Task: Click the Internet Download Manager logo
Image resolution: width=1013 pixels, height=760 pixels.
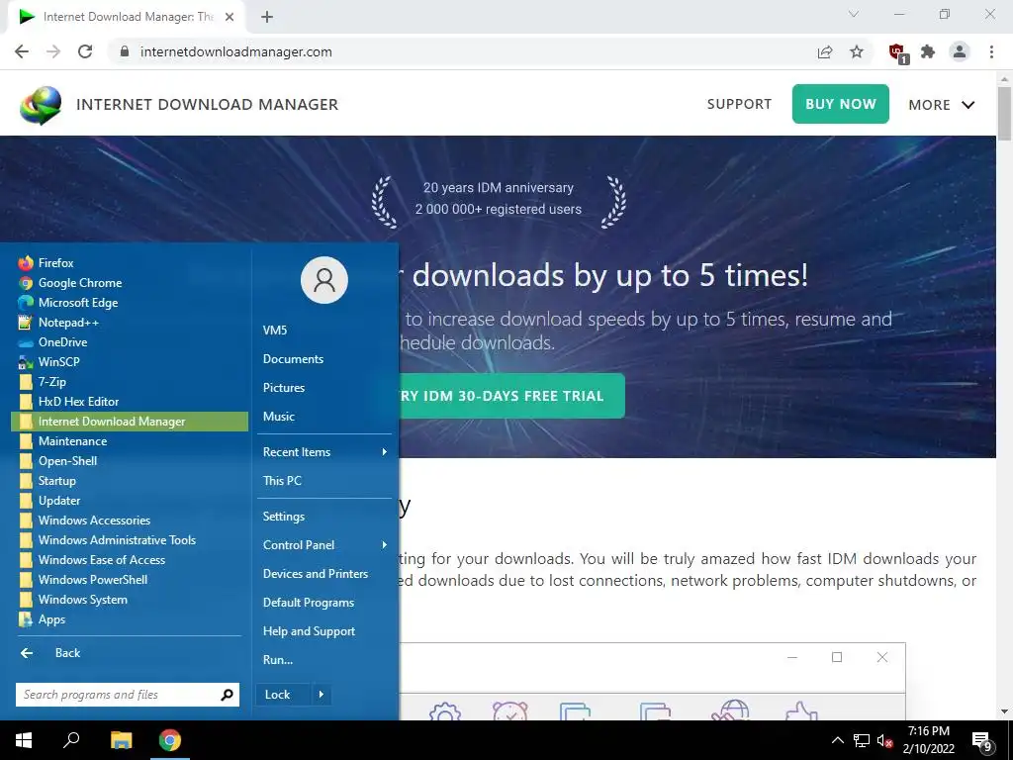Action: (x=41, y=105)
